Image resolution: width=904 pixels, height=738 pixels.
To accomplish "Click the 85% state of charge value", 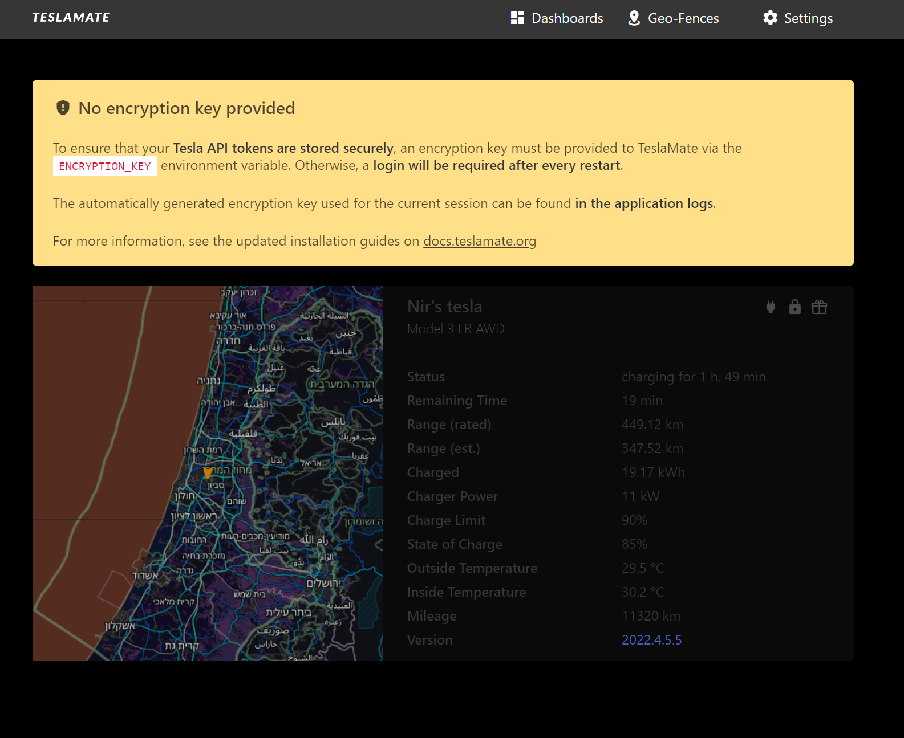I will [635, 544].
